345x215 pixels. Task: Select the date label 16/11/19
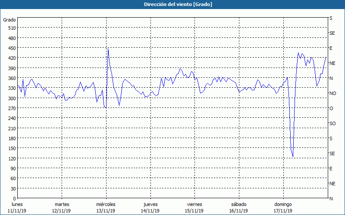click(x=239, y=211)
